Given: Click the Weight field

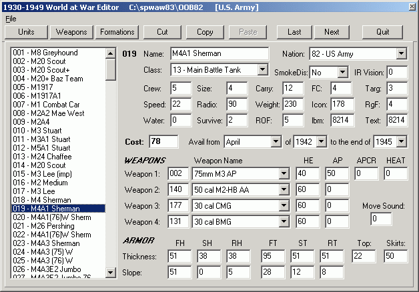Looking at the screenshot, I should pos(293,105).
